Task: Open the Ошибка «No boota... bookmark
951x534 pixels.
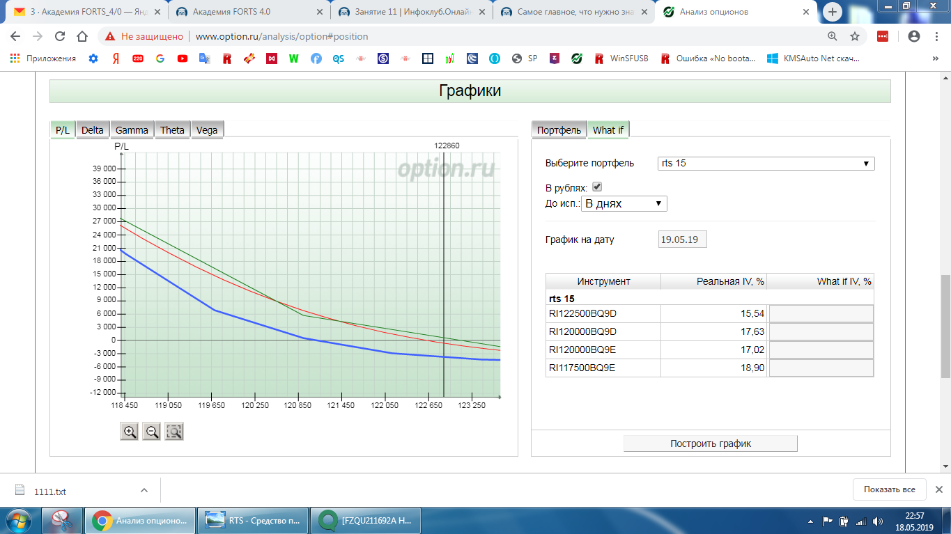Action: pos(708,58)
